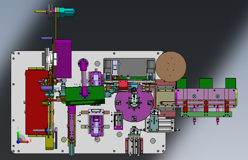
Task: Click the green plate beneath the pink conveyor
Action: click(x=206, y=114)
